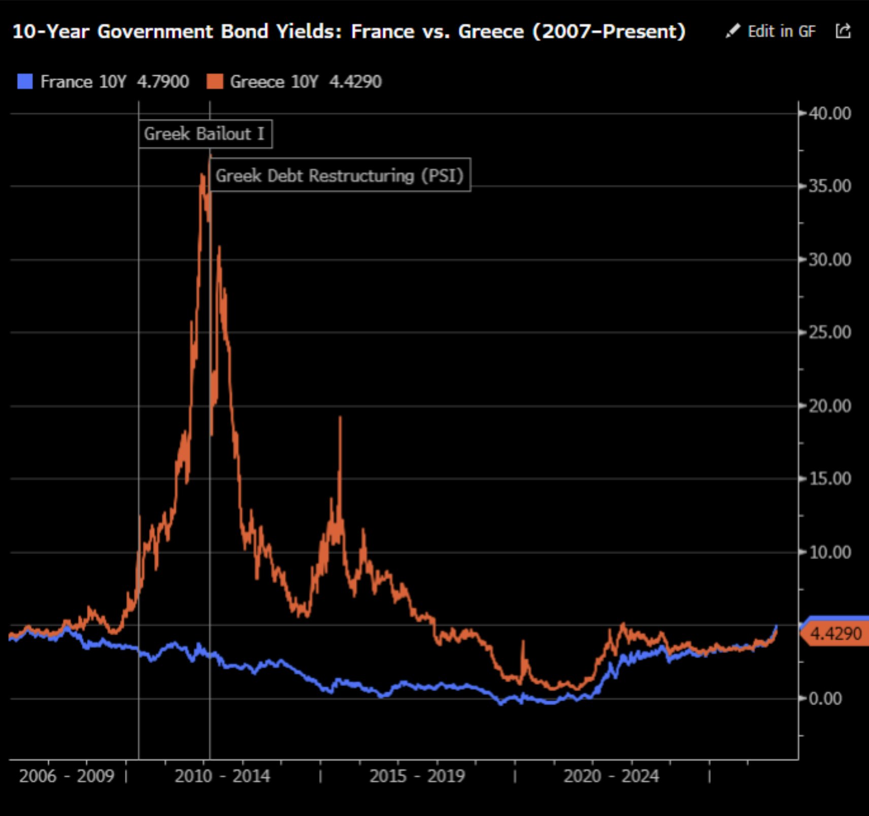
Task: Click the Edit in GF link
Action: pos(781,31)
